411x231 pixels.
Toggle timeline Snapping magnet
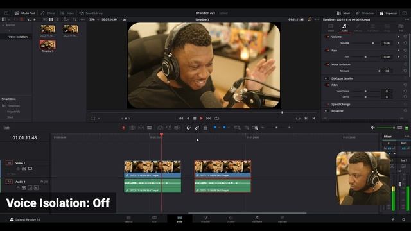[188, 128]
